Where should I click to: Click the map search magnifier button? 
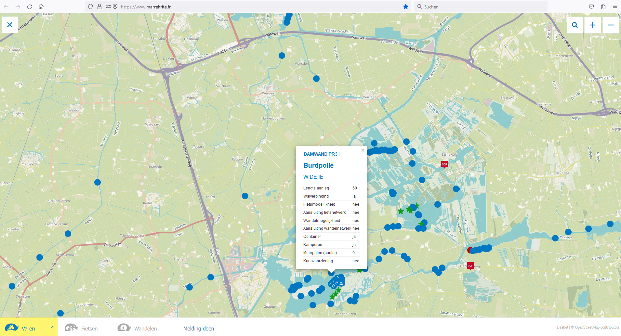pos(575,25)
